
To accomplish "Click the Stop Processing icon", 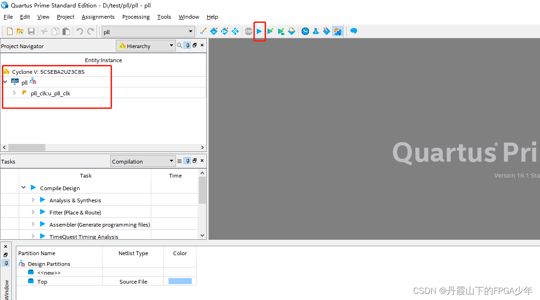I will pos(249,31).
